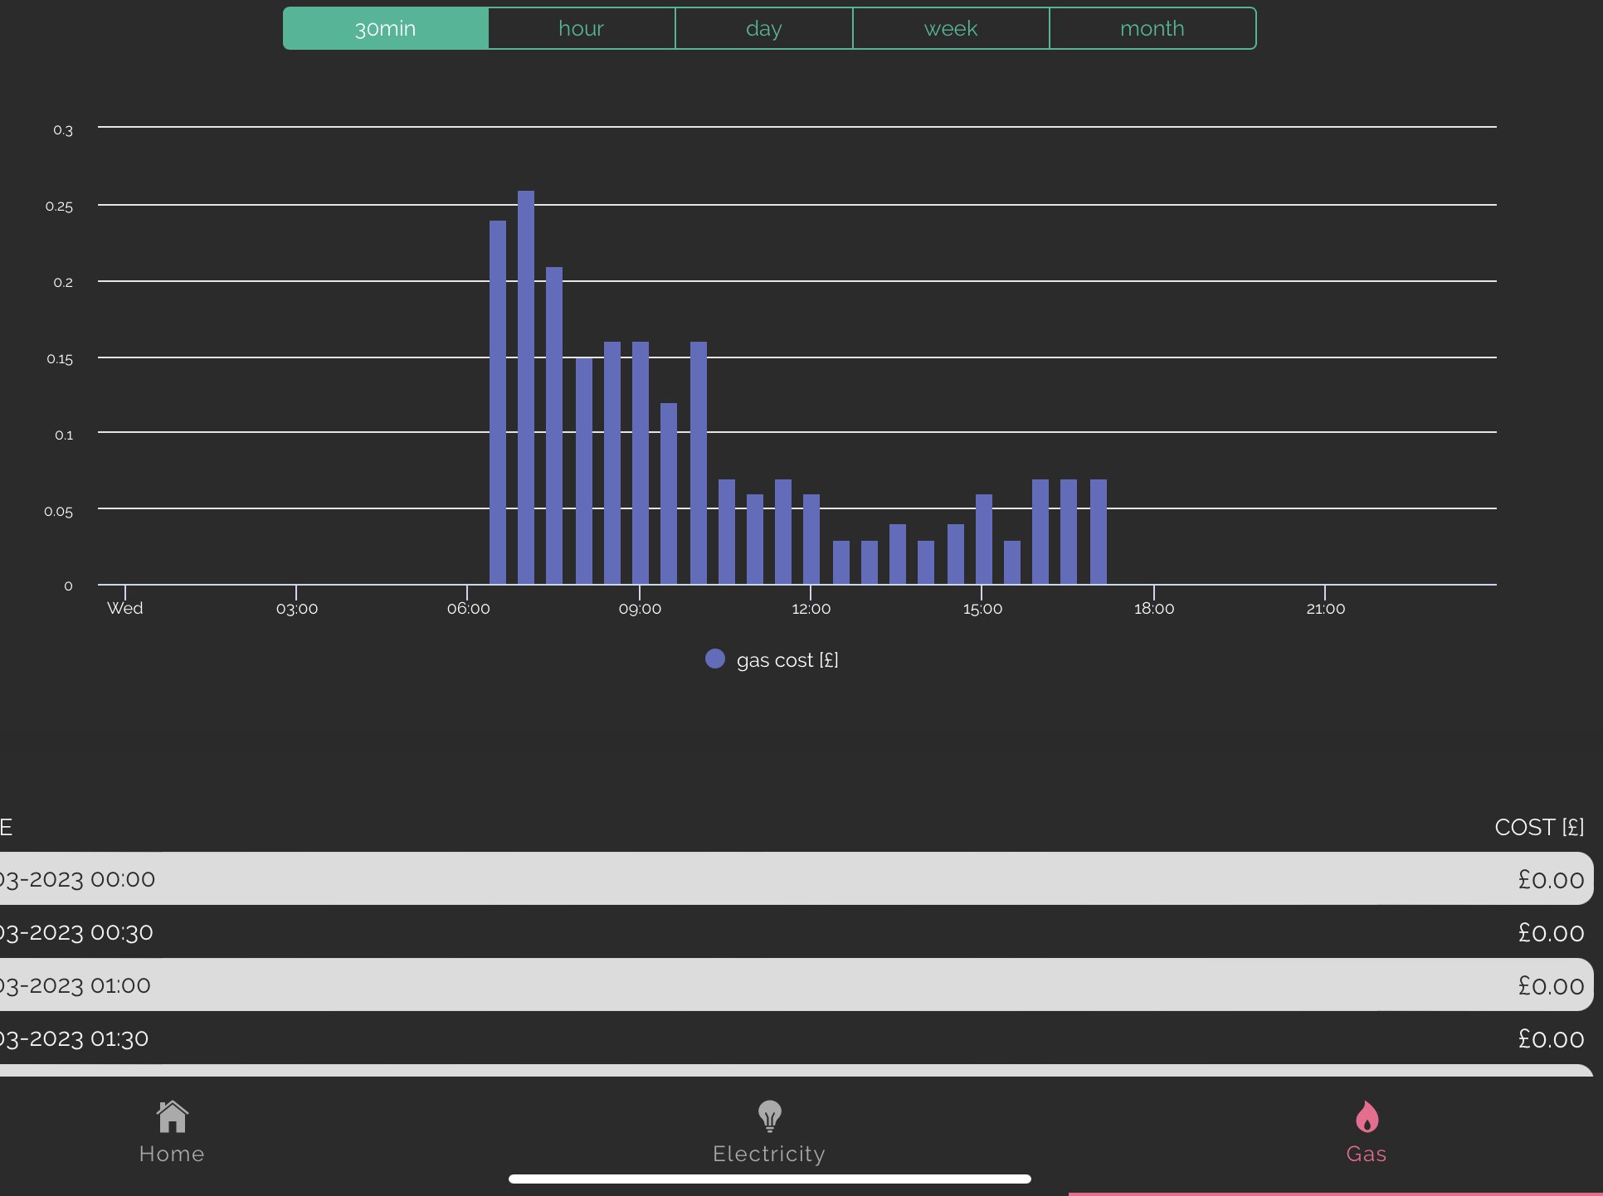The width and height of the screenshot is (1603, 1196).
Task: Select the 00:30 table row
Action: pyautogui.click(x=795, y=932)
